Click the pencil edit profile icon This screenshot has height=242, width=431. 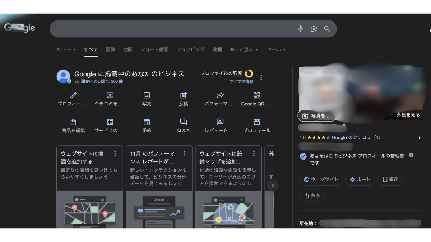[73, 95]
